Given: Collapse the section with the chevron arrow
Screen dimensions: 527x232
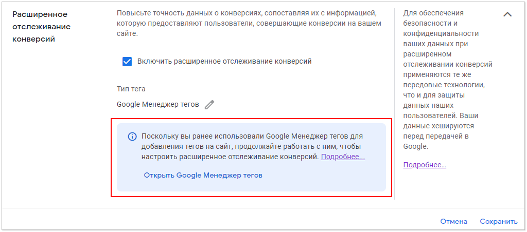Looking at the screenshot, I should [507, 14].
